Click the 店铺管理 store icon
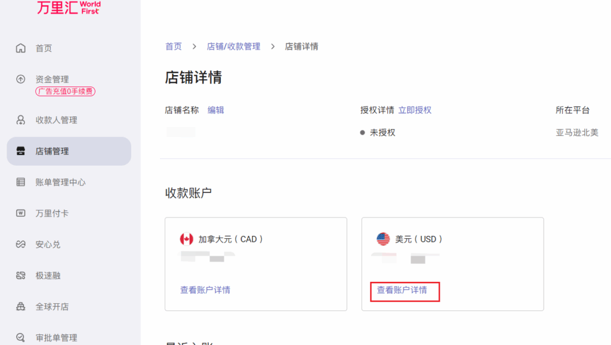The image size is (611, 345). 21,151
